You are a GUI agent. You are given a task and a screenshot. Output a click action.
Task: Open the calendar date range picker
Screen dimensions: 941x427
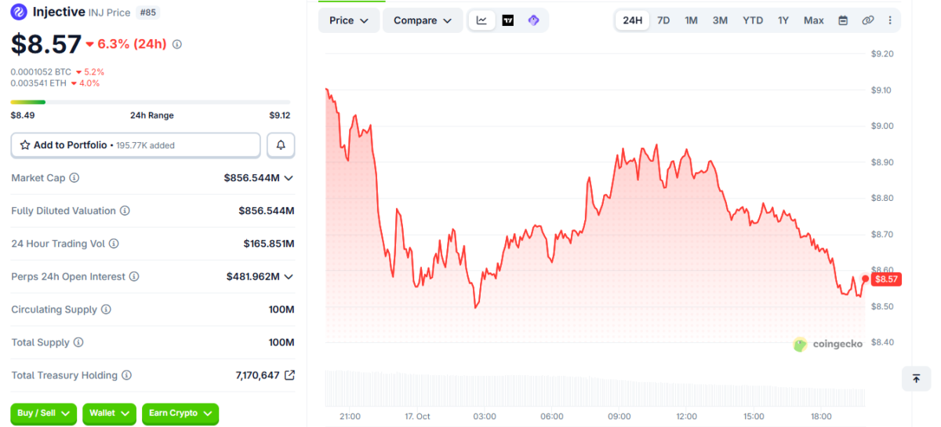843,20
